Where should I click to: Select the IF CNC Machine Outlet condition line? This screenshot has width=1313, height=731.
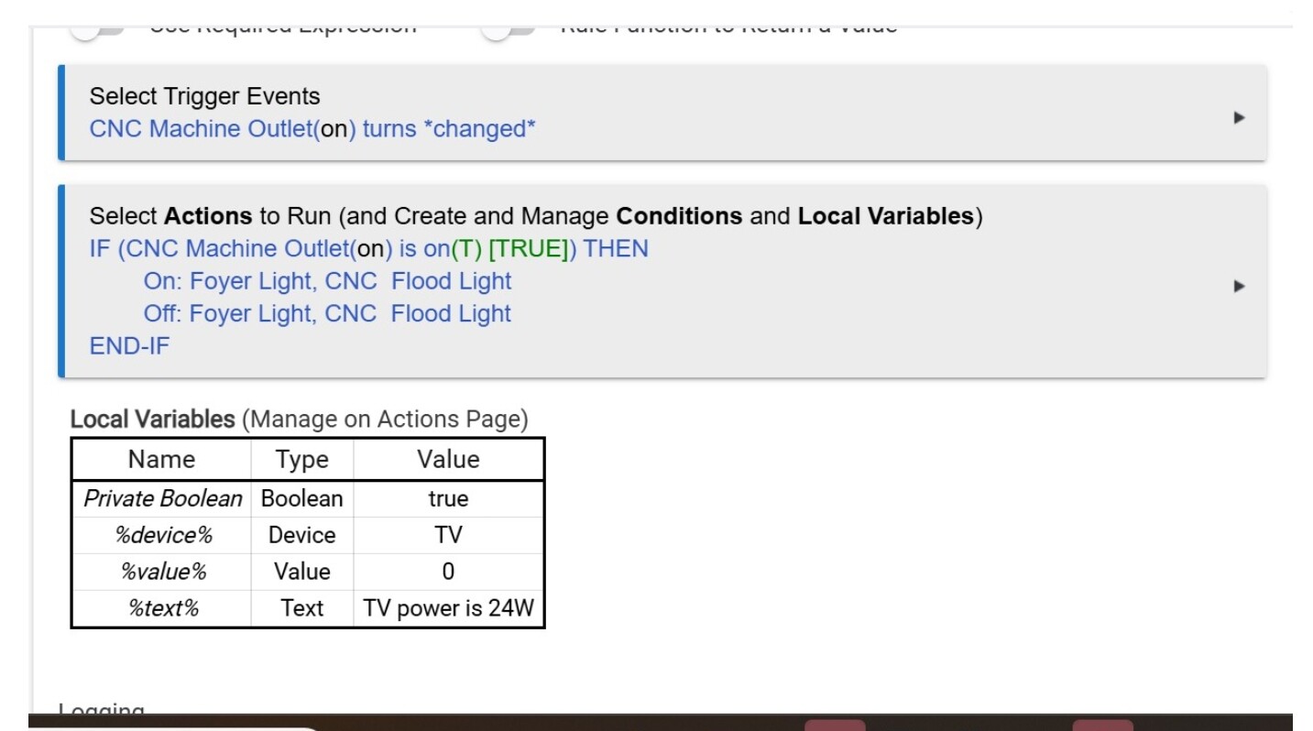click(368, 249)
